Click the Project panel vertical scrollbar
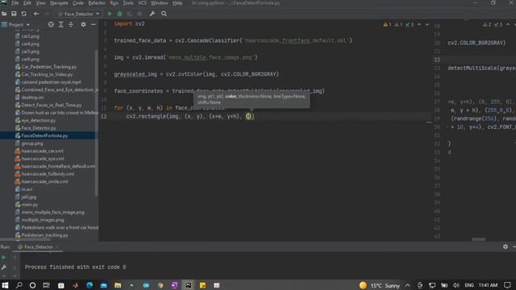 point(96,122)
